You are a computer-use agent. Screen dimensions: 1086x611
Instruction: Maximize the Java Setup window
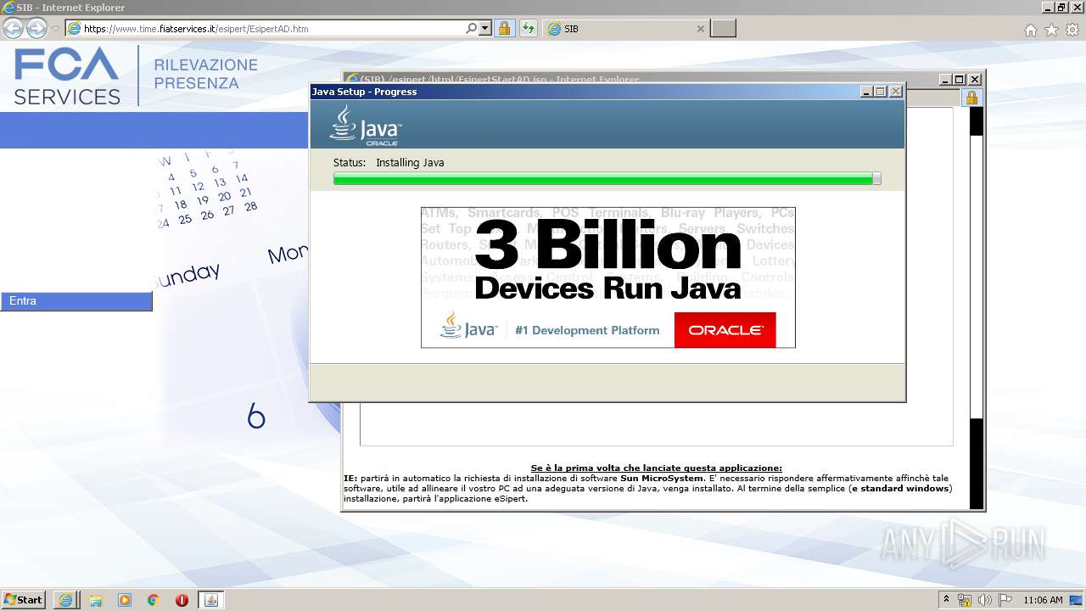pos(881,92)
